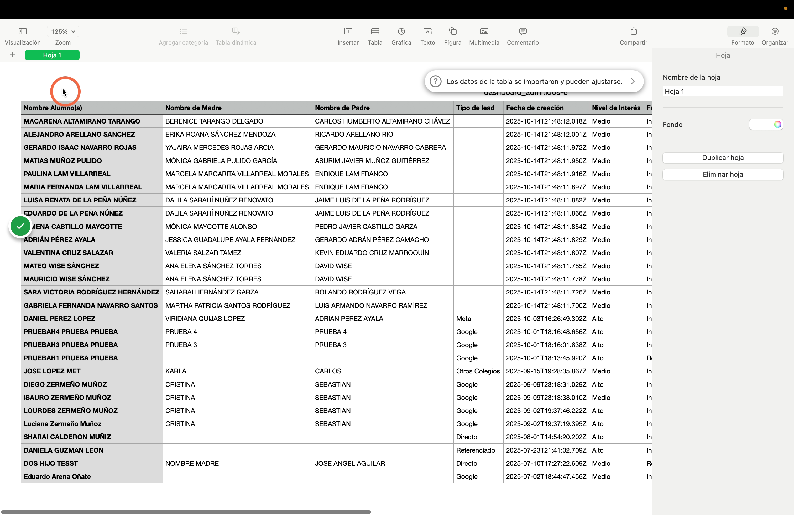Open the Visualización sidebar menu
794x515 pixels.
click(23, 31)
